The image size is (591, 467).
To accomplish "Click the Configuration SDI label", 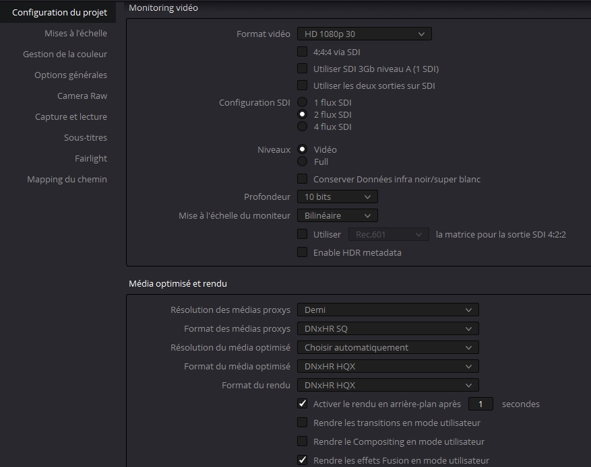I will [255, 102].
